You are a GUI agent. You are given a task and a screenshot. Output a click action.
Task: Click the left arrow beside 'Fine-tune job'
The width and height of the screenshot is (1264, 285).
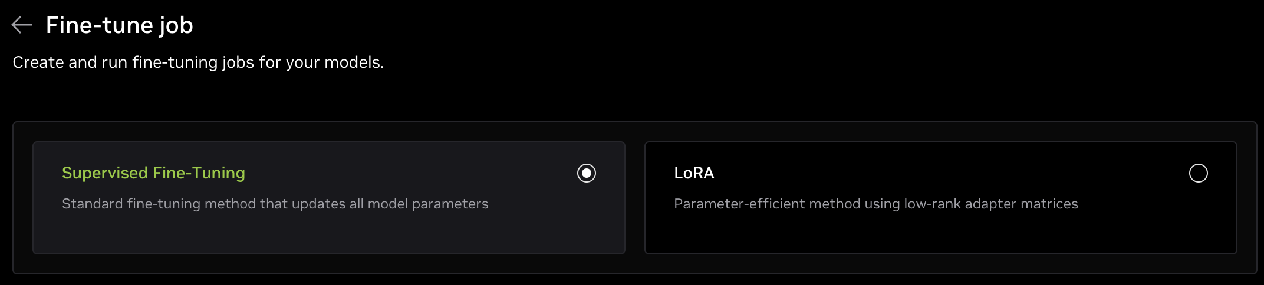pyautogui.click(x=22, y=25)
